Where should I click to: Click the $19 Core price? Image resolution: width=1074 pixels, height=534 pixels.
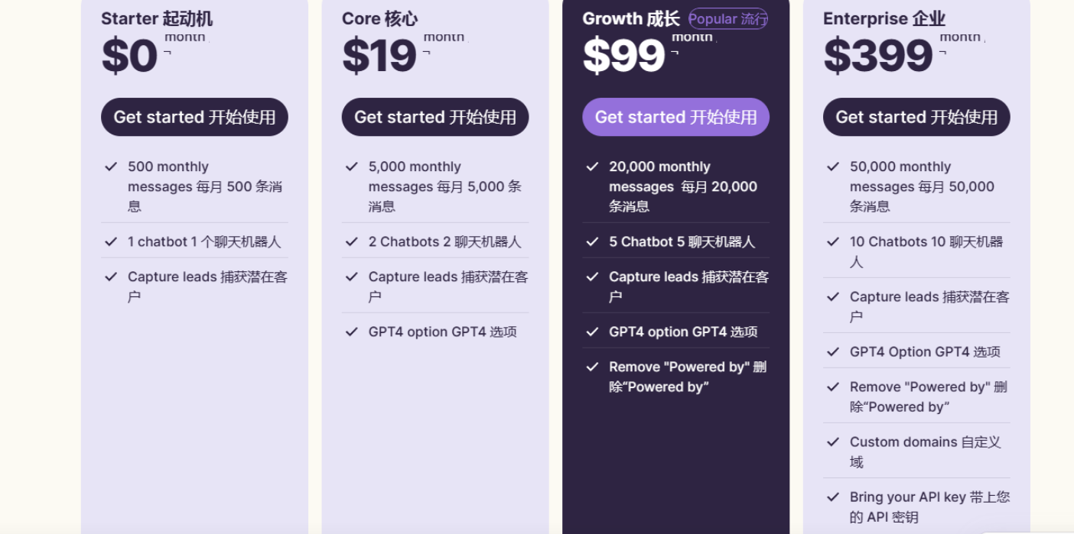379,56
